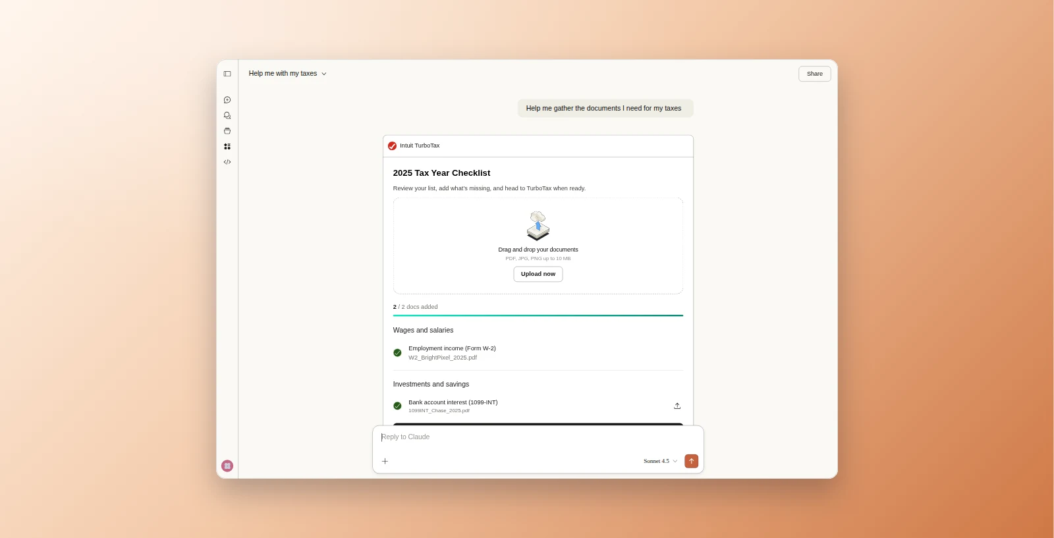Click green check beside Bank account interest

click(x=397, y=406)
